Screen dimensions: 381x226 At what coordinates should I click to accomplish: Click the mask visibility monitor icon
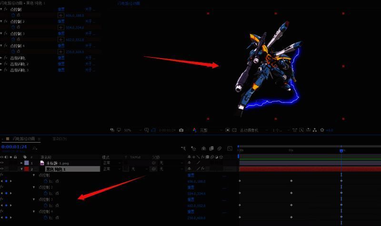coord(119,130)
